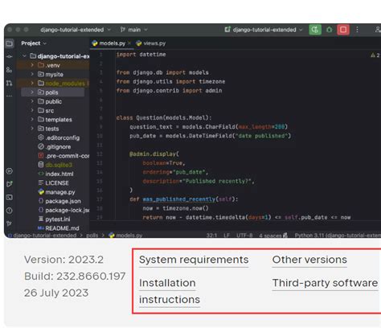Select db.sqlite3 in the project tree
Screen dimensions: 381x328
point(55,165)
